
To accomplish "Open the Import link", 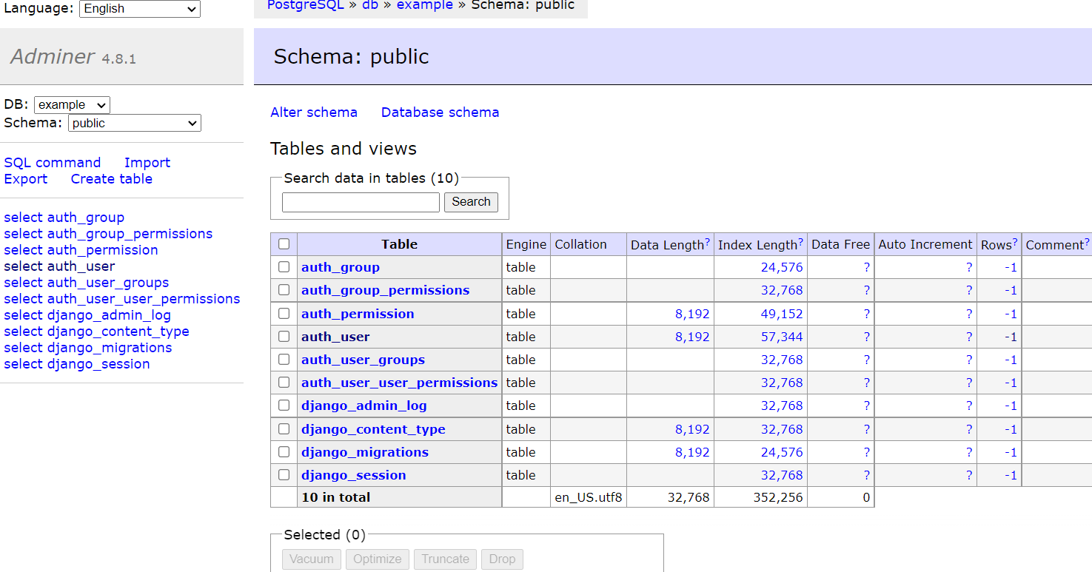I will coord(147,163).
